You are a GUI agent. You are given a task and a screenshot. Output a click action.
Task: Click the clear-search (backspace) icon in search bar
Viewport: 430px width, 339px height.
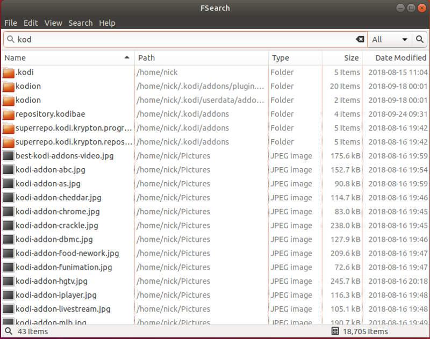tap(360, 39)
